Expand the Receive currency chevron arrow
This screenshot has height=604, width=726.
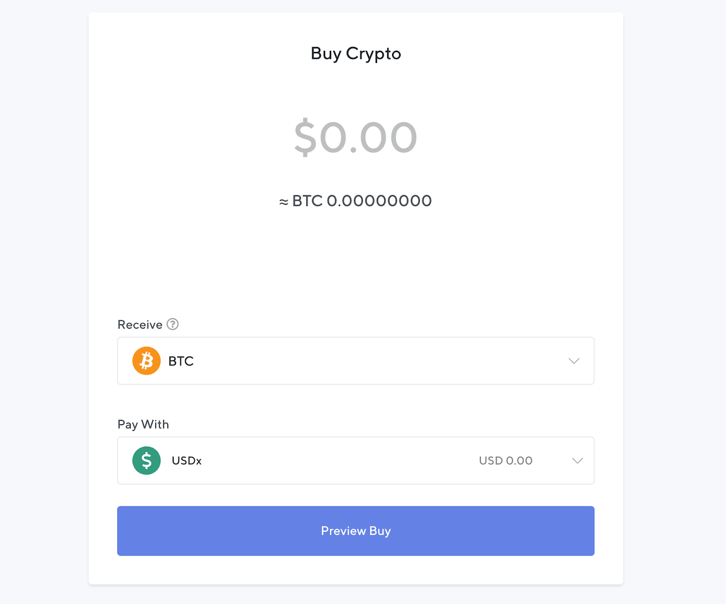(x=574, y=361)
